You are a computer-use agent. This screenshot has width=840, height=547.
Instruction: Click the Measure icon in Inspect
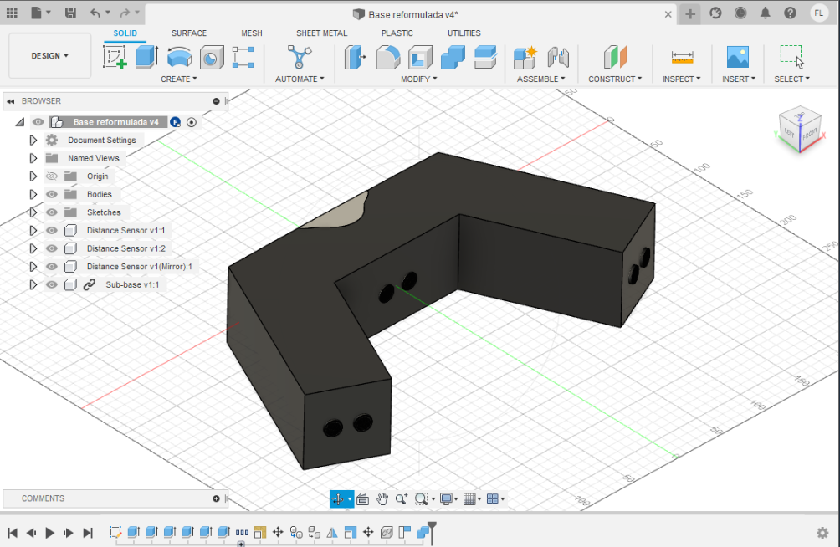(682, 58)
